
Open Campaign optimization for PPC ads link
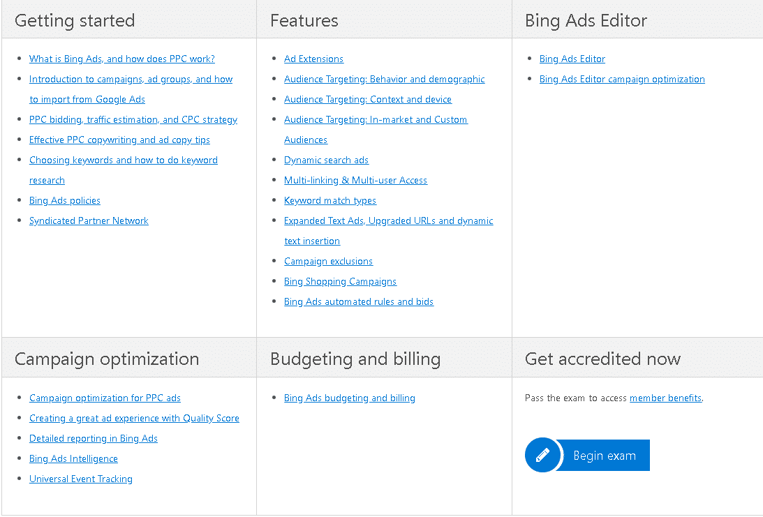[x=105, y=398]
